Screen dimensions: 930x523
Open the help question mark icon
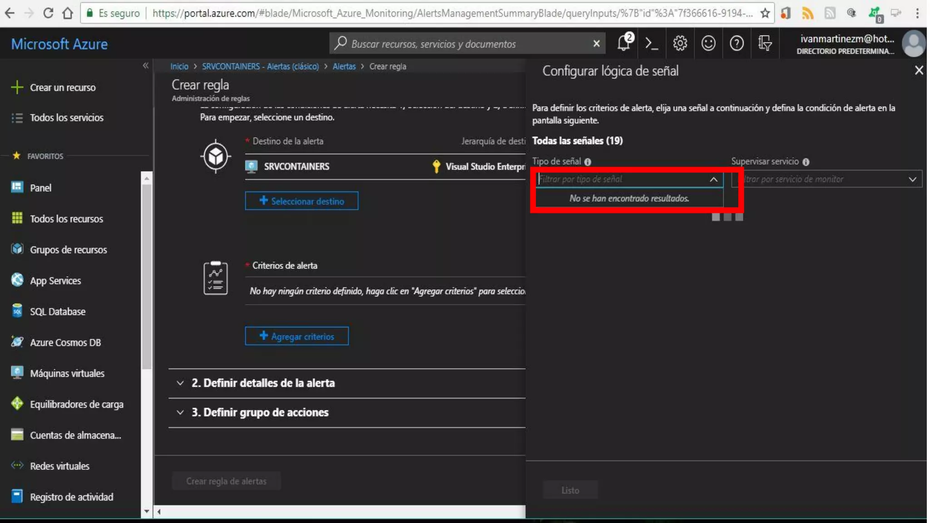click(x=736, y=44)
